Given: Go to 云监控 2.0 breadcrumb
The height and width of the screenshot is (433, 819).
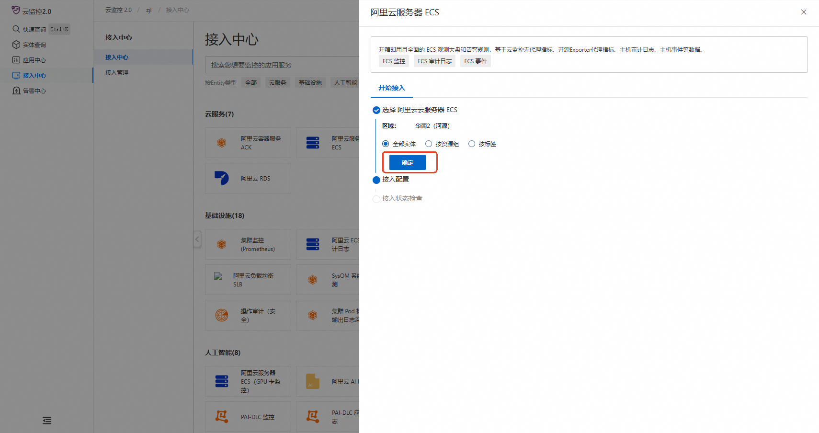Looking at the screenshot, I should (118, 10).
